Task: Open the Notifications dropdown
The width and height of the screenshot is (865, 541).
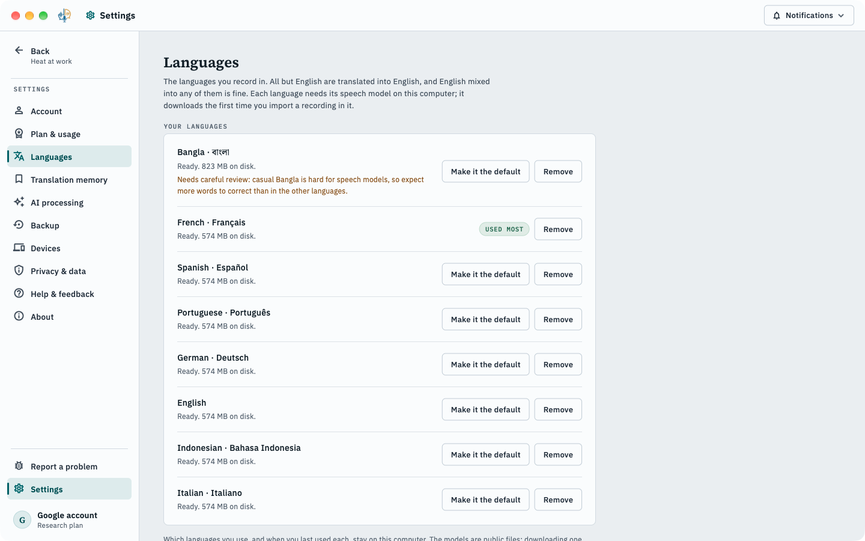Action: pyautogui.click(x=809, y=16)
